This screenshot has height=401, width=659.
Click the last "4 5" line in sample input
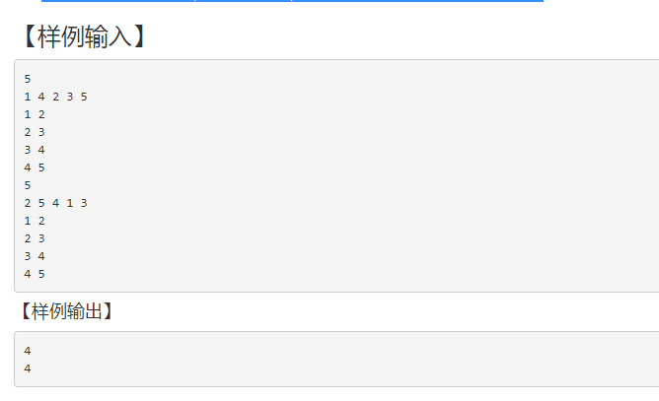point(35,274)
